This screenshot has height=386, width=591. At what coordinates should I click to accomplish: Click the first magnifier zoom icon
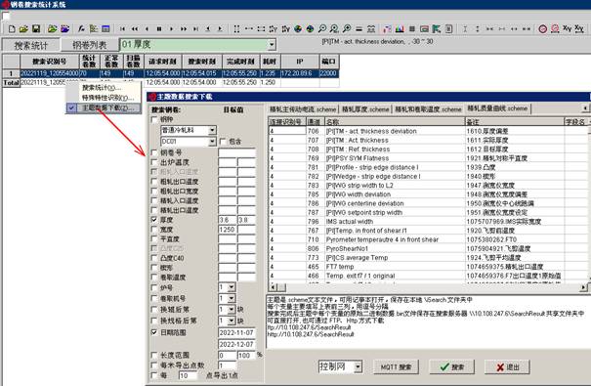tap(322, 28)
